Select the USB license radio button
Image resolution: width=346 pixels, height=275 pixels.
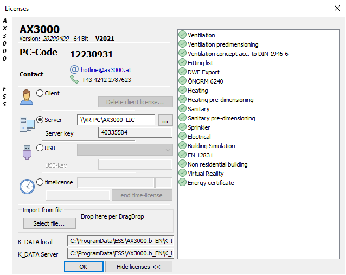40,148
